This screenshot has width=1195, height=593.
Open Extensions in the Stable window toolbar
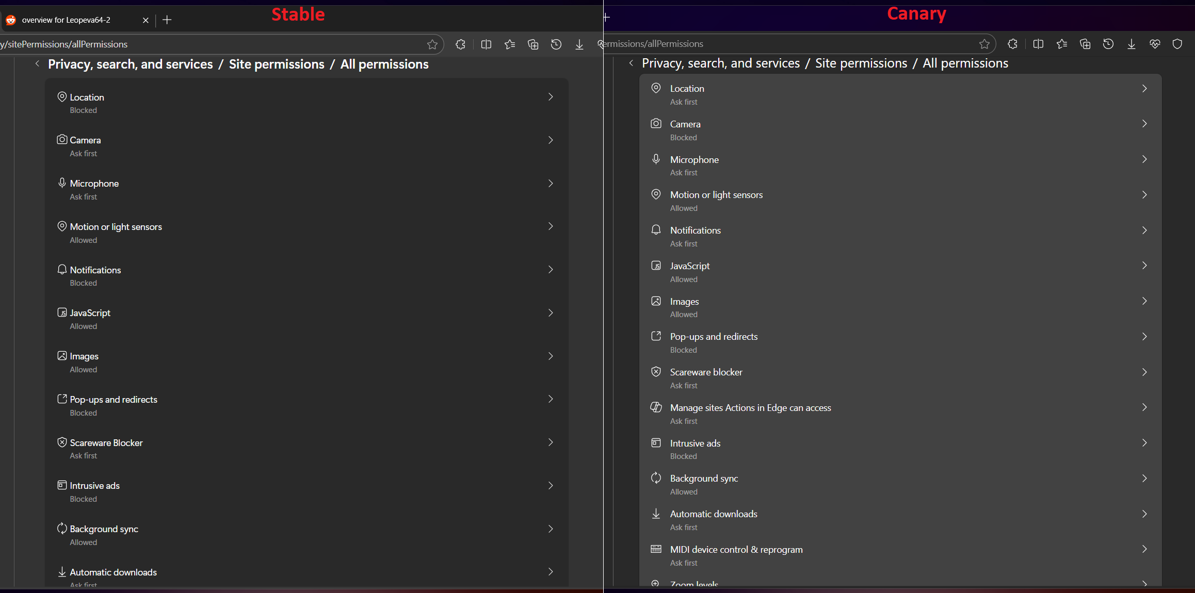coord(460,44)
